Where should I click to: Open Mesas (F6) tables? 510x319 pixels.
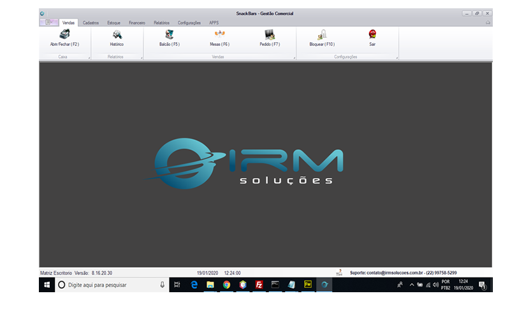[219, 38]
